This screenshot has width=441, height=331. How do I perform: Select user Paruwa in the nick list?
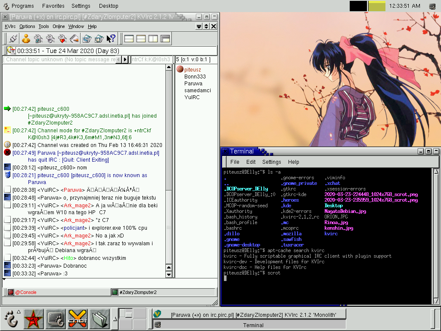click(x=193, y=84)
